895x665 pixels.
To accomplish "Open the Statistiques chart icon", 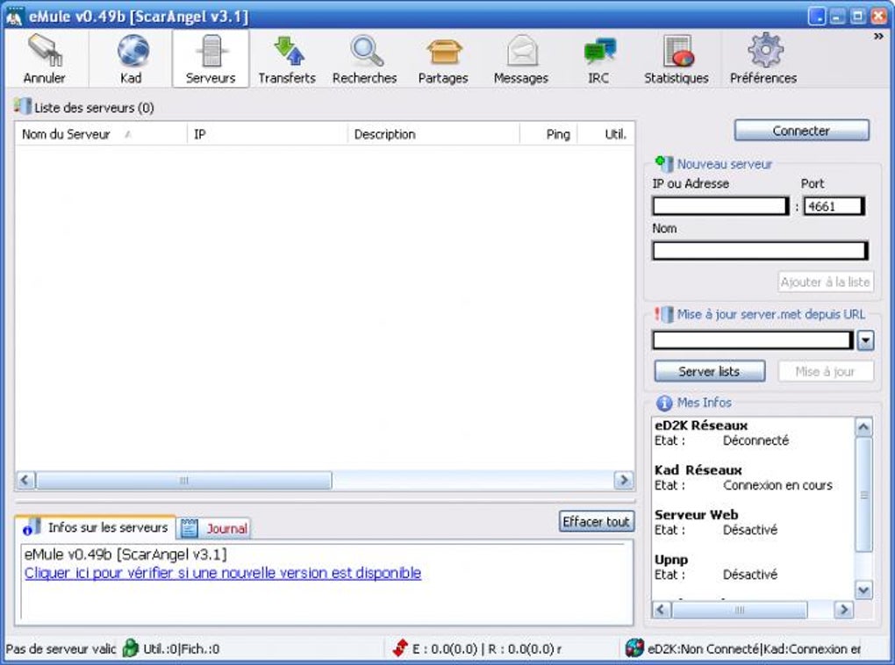I will tap(678, 51).
